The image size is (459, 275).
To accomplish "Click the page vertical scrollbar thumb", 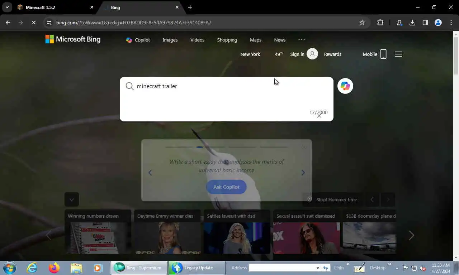I will (x=456, y=56).
